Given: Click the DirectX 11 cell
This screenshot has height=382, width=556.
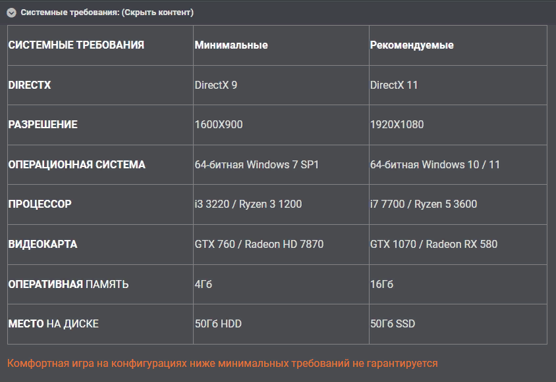Looking at the screenshot, I should [x=394, y=85].
